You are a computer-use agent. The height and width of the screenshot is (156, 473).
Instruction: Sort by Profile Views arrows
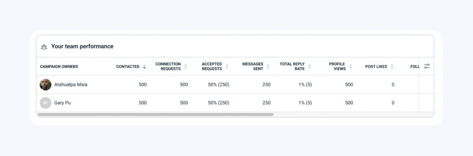click(350, 66)
